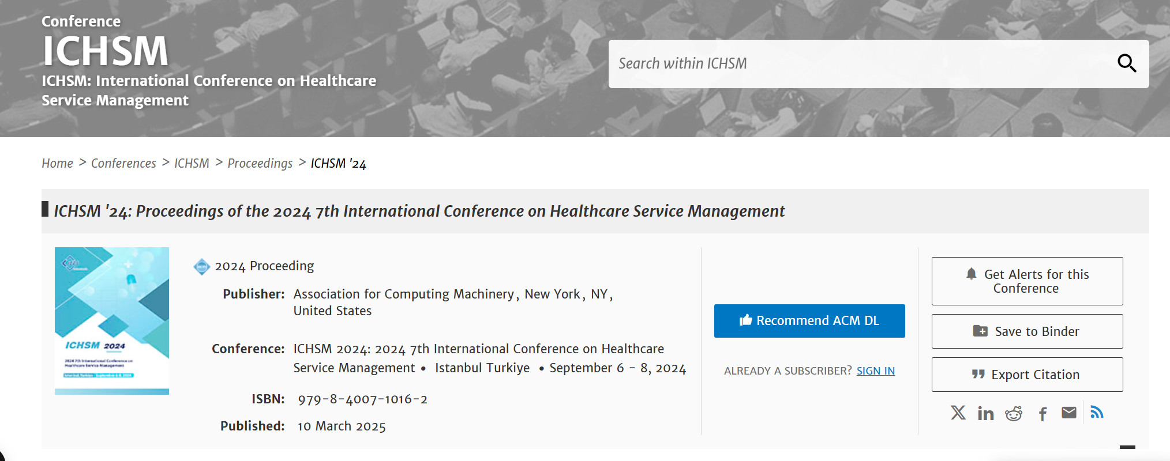Share the proceedings on Facebook
Image resolution: width=1170 pixels, height=461 pixels.
point(1042,414)
